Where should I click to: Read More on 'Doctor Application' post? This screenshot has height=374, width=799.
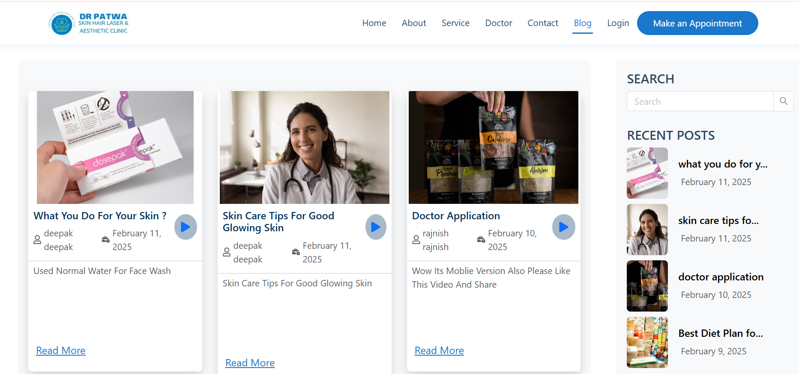pyautogui.click(x=439, y=350)
